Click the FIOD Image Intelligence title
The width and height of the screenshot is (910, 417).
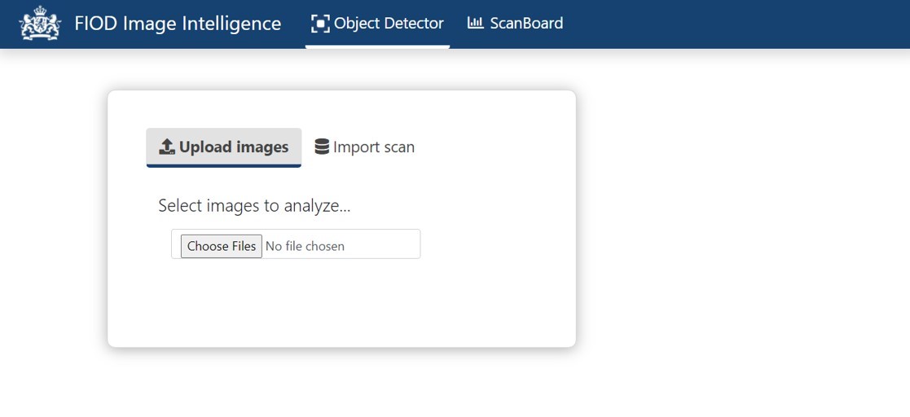pos(178,23)
